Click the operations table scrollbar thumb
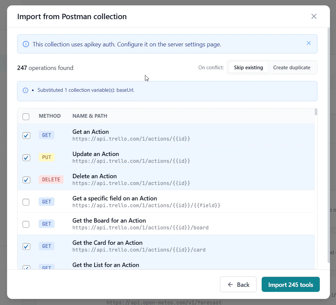 tap(316, 112)
